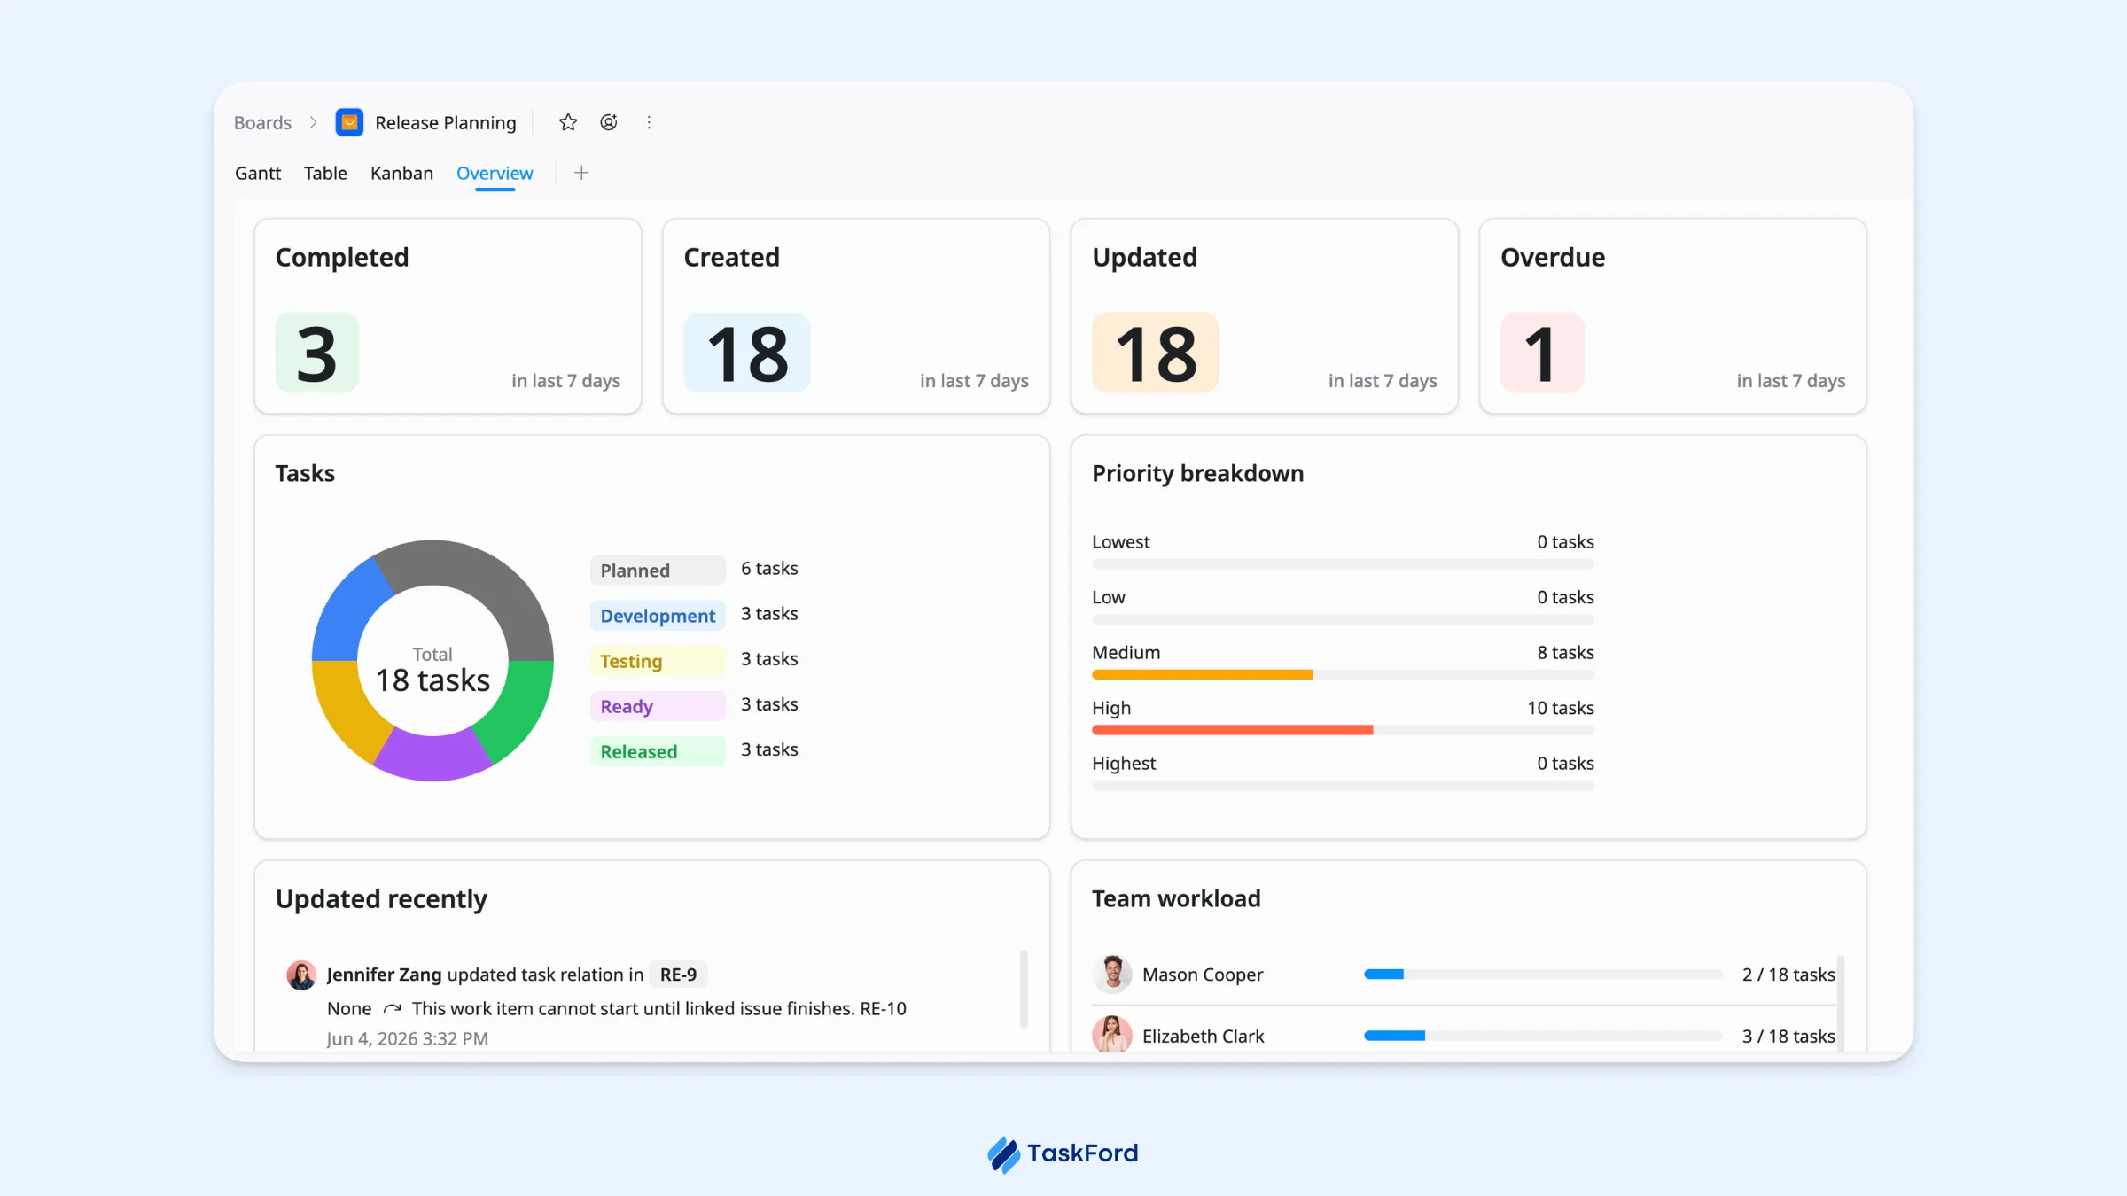Open the RE-9 task tag

pos(678,975)
